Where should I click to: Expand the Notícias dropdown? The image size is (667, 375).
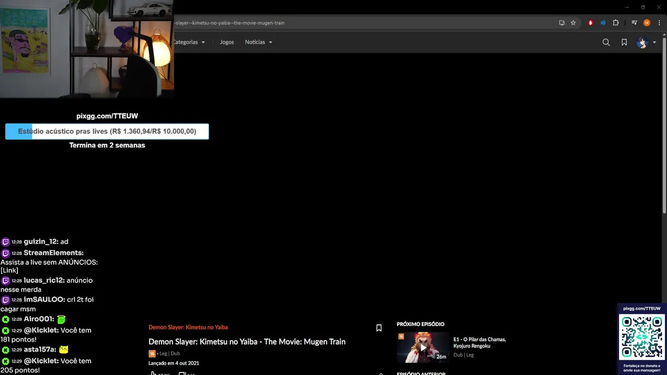point(258,42)
